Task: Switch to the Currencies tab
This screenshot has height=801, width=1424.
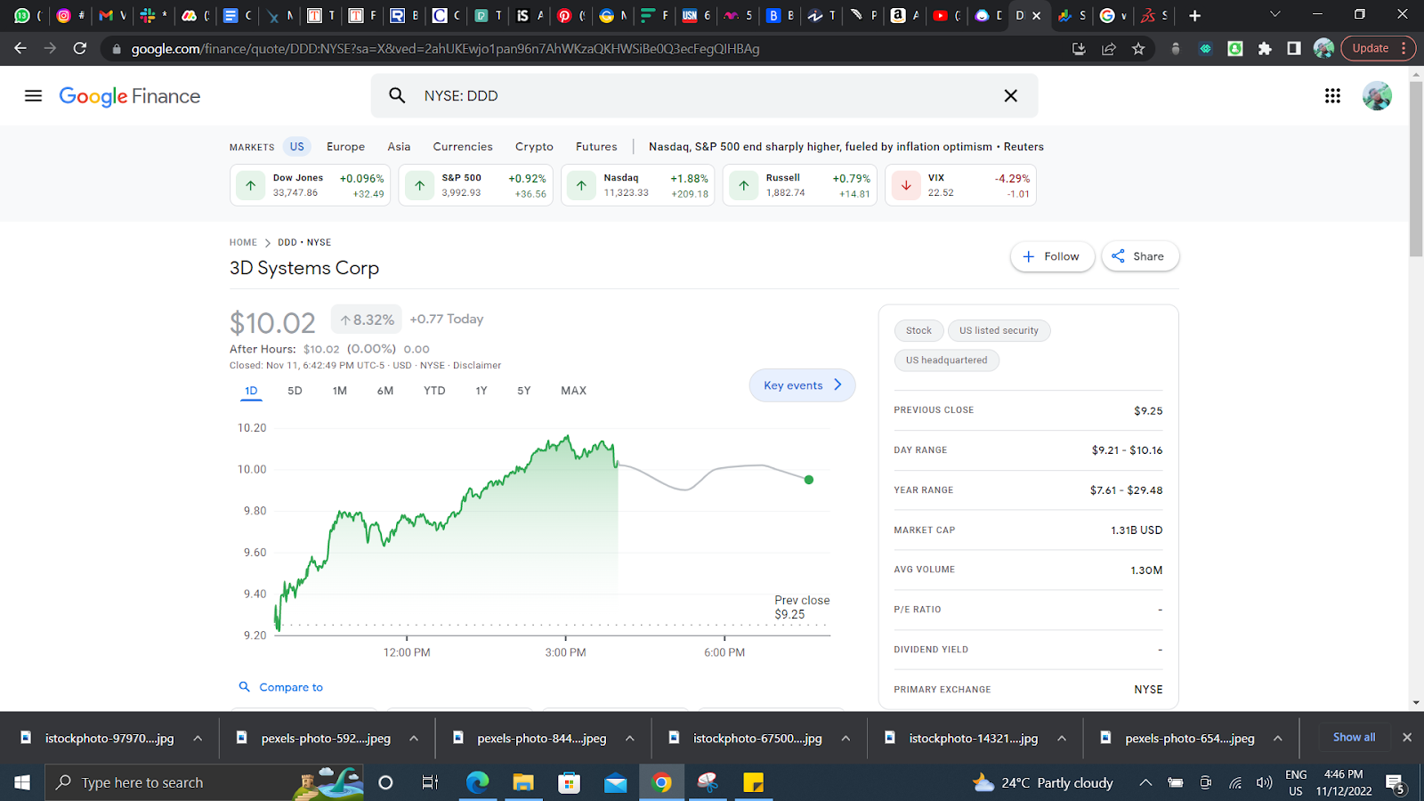Action: 463,147
